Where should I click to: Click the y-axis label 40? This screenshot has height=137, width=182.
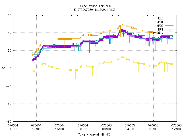tap(9, 33)
